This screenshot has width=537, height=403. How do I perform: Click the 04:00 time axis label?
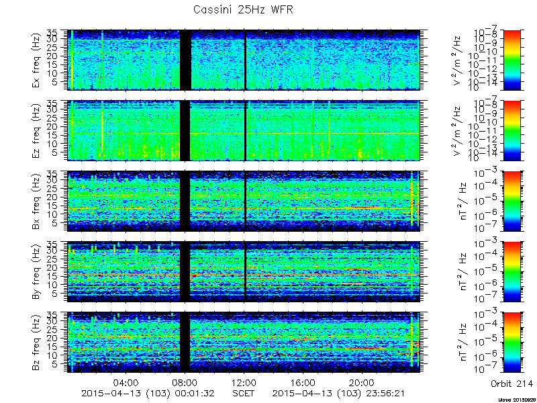click(126, 383)
